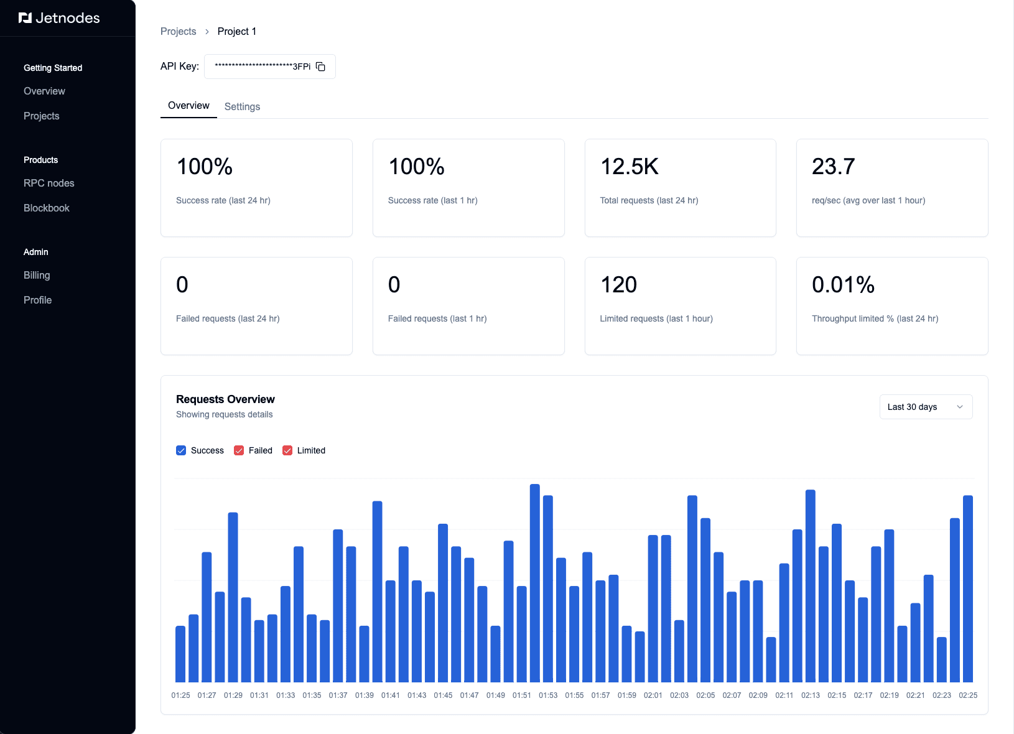Expand time range using chevron arrow
The height and width of the screenshot is (734, 1014).
[x=959, y=407]
